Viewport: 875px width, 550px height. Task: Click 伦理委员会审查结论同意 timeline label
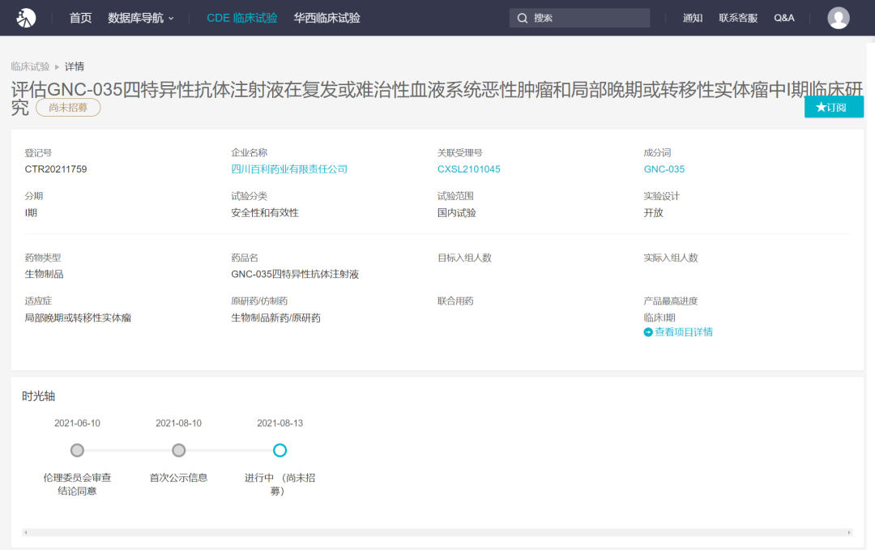77,484
